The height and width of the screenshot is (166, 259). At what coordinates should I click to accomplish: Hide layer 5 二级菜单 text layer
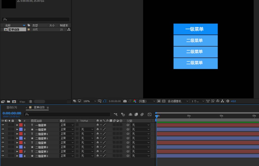click(x=3, y=143)
